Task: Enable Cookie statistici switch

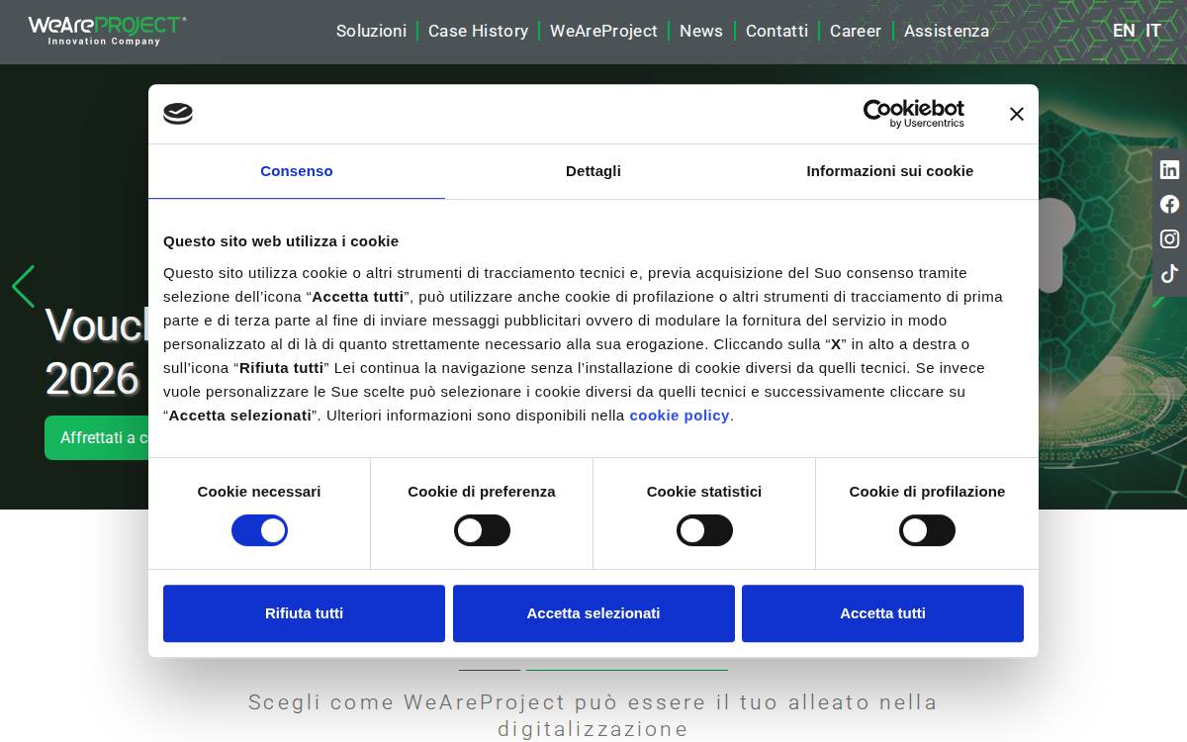Action: [x=704, y=530]
